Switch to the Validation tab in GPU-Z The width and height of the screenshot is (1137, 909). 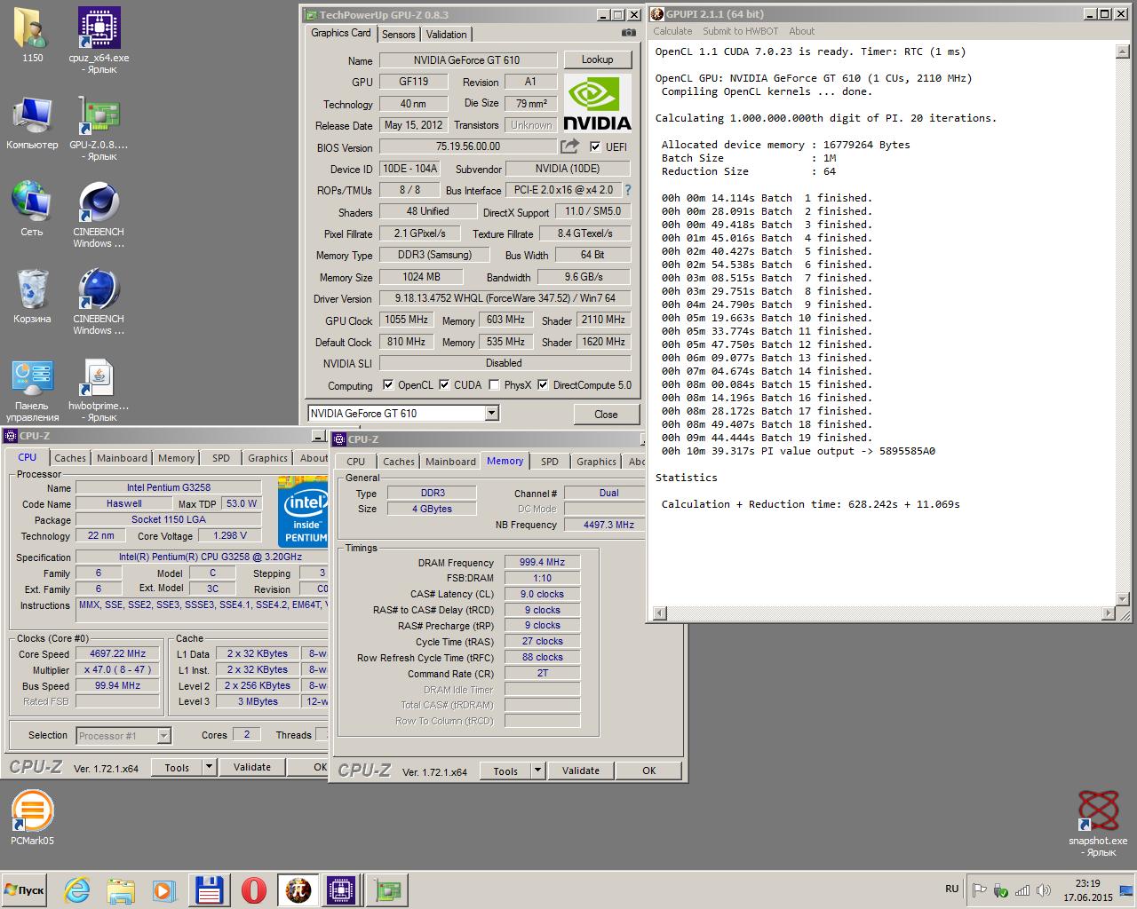[x=446, y=34]
